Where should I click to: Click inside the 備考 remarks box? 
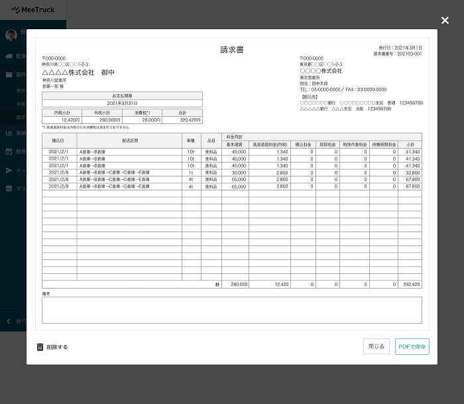(231, 310)
